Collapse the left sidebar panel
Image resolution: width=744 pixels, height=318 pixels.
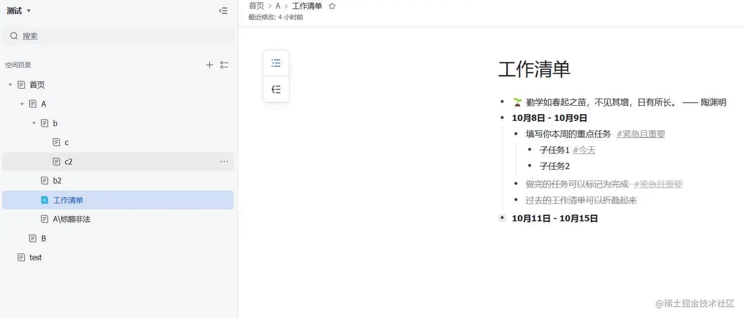click(223, 10)
